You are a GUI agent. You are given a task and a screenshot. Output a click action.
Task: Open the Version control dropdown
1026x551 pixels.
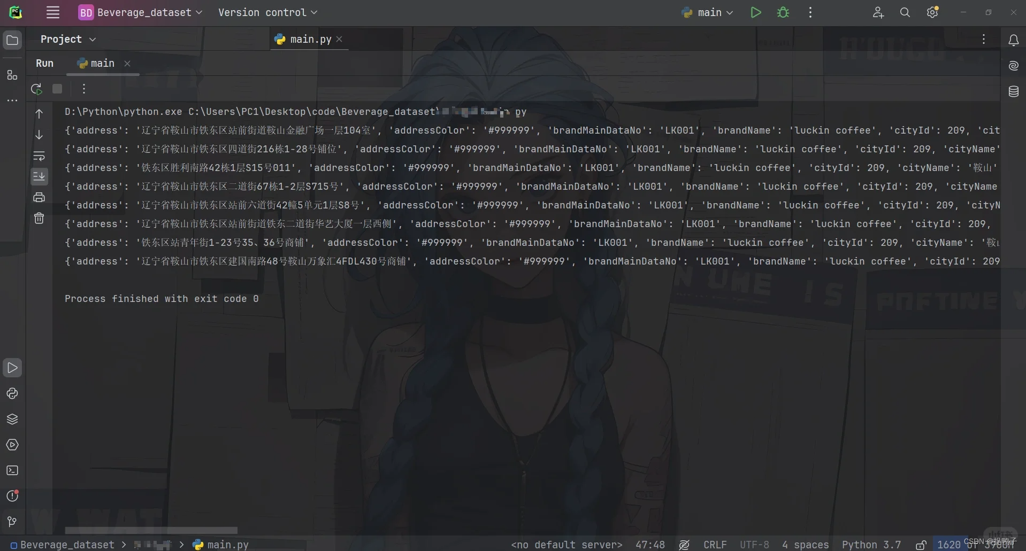click(267, 12)
